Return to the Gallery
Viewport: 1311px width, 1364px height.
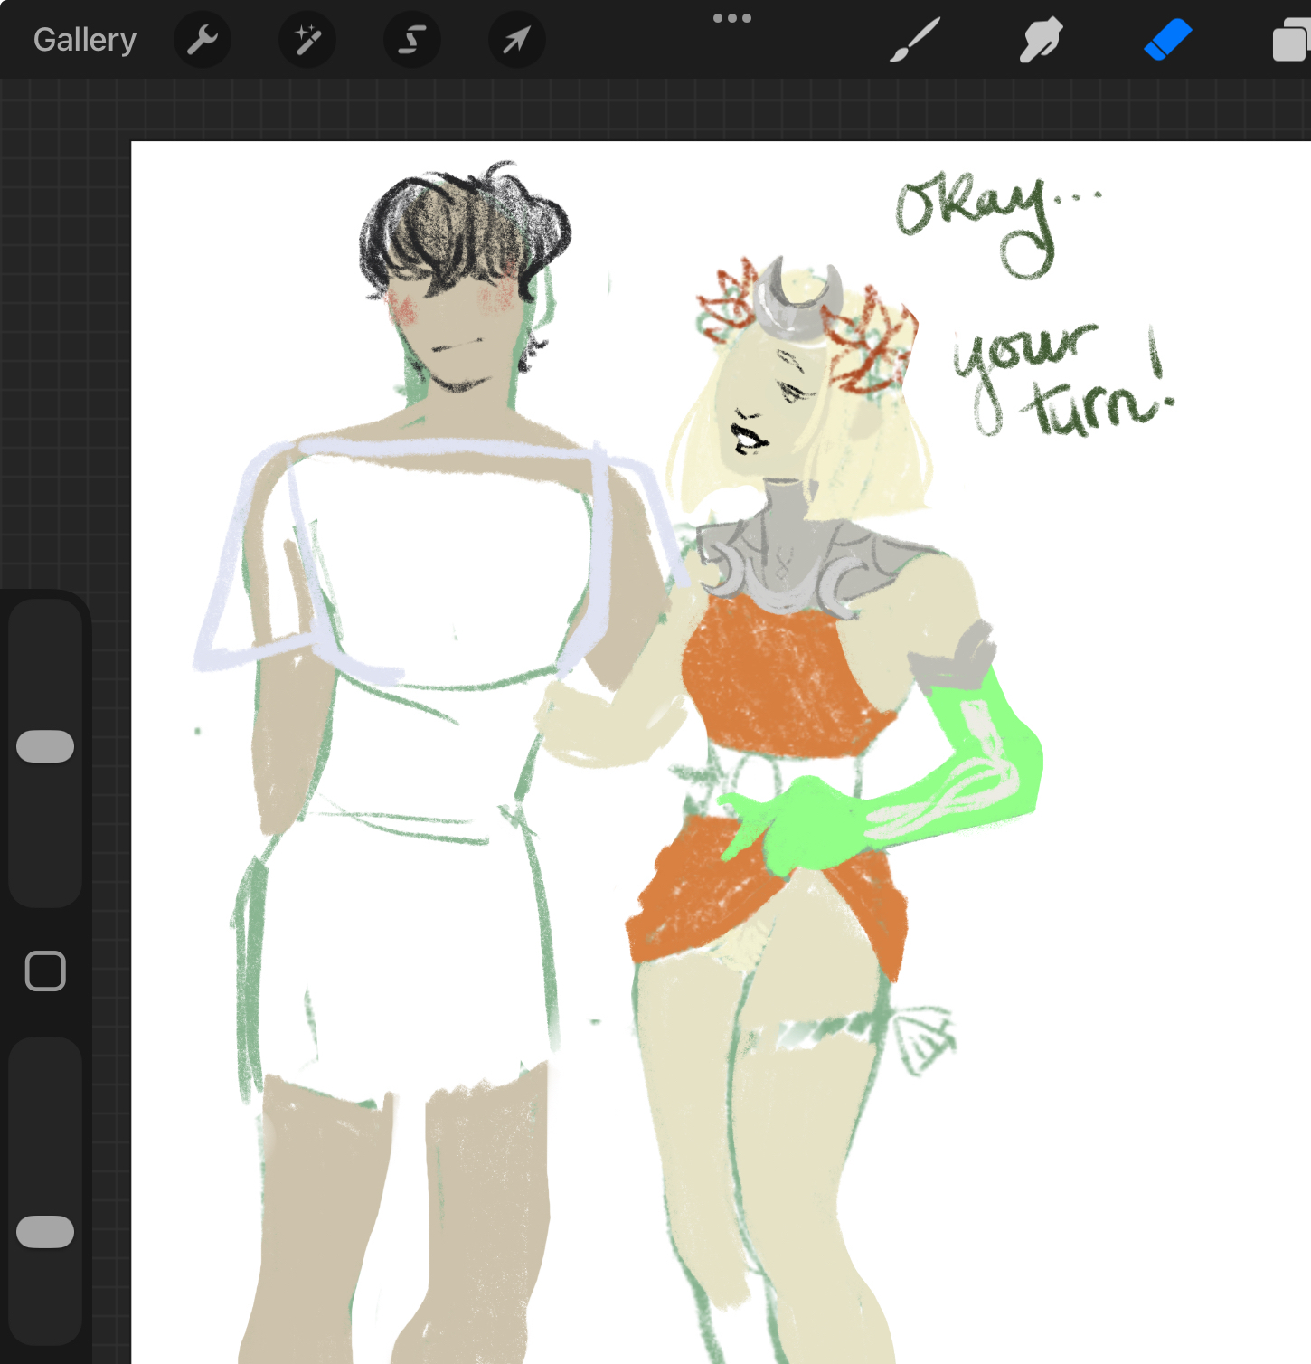pos(85,40)
